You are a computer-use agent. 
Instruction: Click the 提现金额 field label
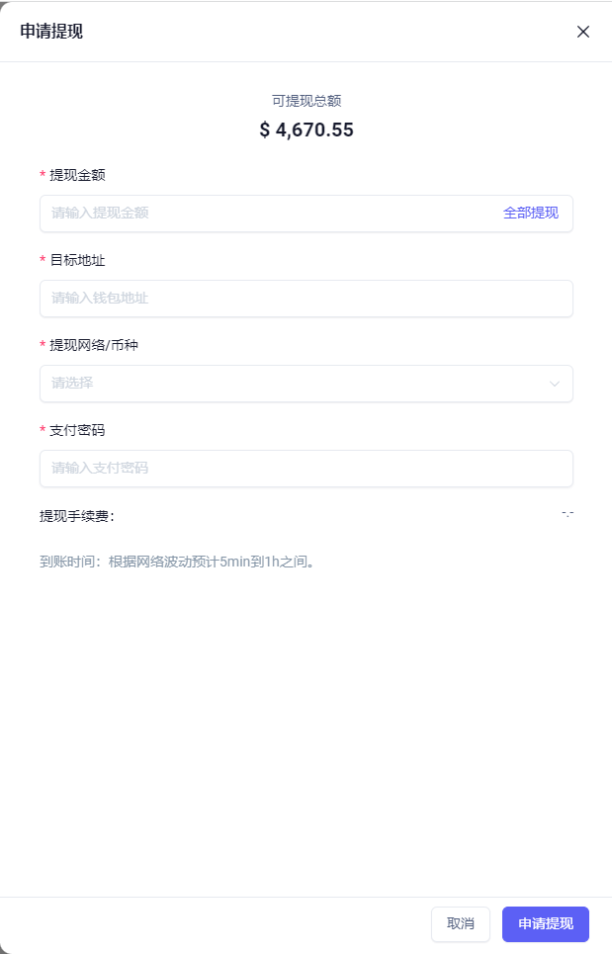pos(77,175)
